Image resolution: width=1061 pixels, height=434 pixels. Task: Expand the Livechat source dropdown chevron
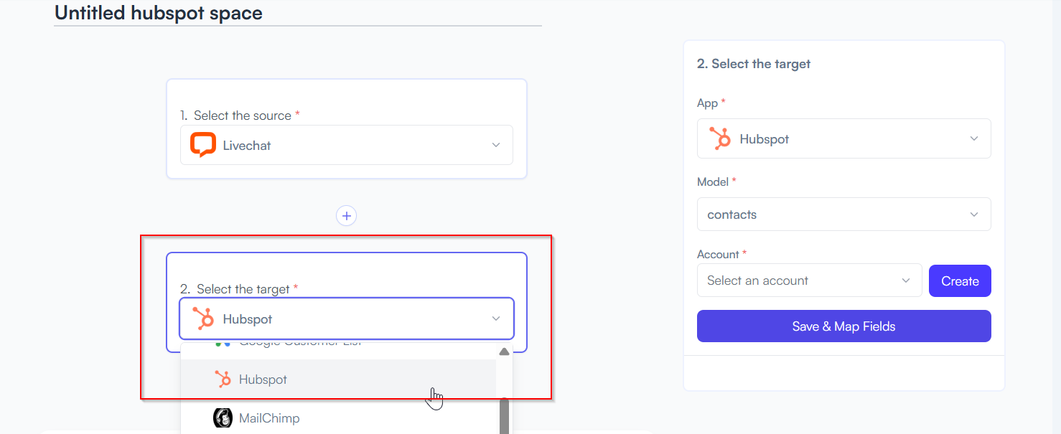click(496, 145)
